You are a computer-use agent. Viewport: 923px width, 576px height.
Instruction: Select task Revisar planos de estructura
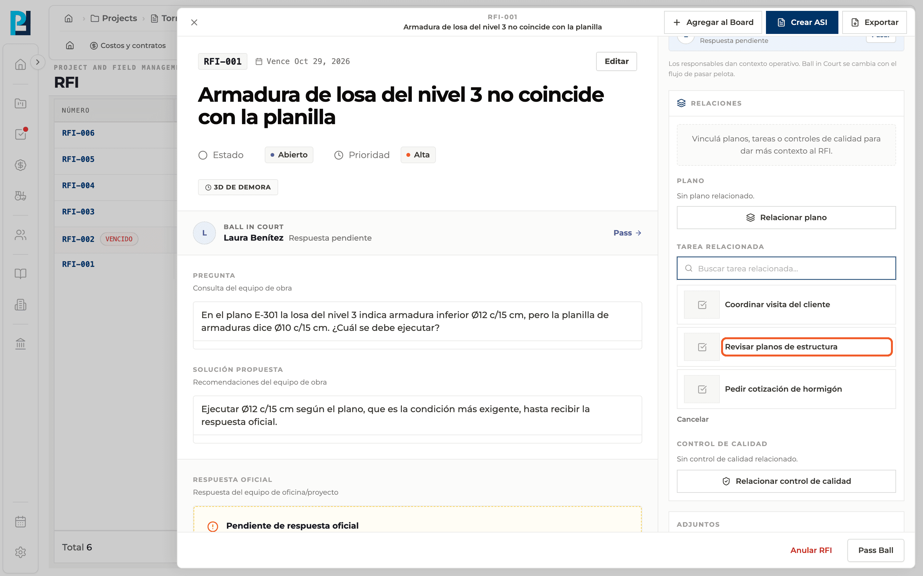coord(786,347)
